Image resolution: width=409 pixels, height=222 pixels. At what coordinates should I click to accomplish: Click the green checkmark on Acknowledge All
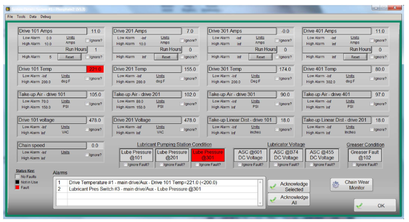pyautogui.click(x=273, y=200)
